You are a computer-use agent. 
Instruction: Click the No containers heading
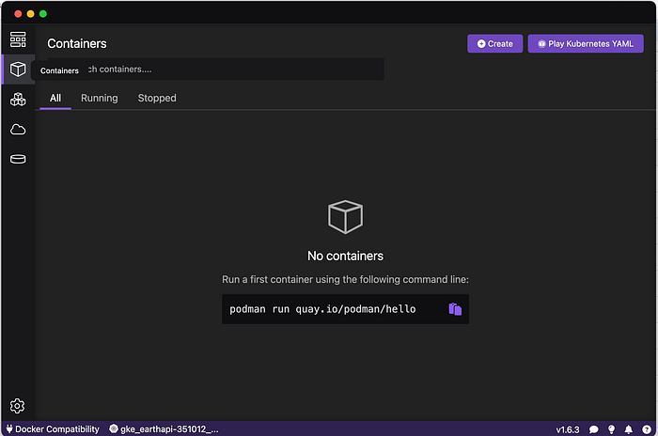point(345,256)
